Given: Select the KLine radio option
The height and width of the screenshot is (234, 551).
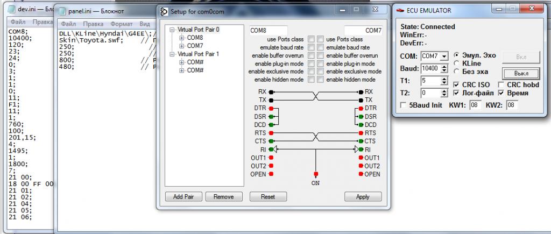Looking at the screenshot, I should (456, 63).
